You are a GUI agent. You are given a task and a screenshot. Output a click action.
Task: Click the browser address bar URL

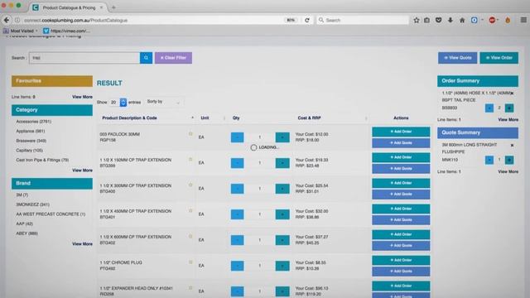click(x=75, y=20)
